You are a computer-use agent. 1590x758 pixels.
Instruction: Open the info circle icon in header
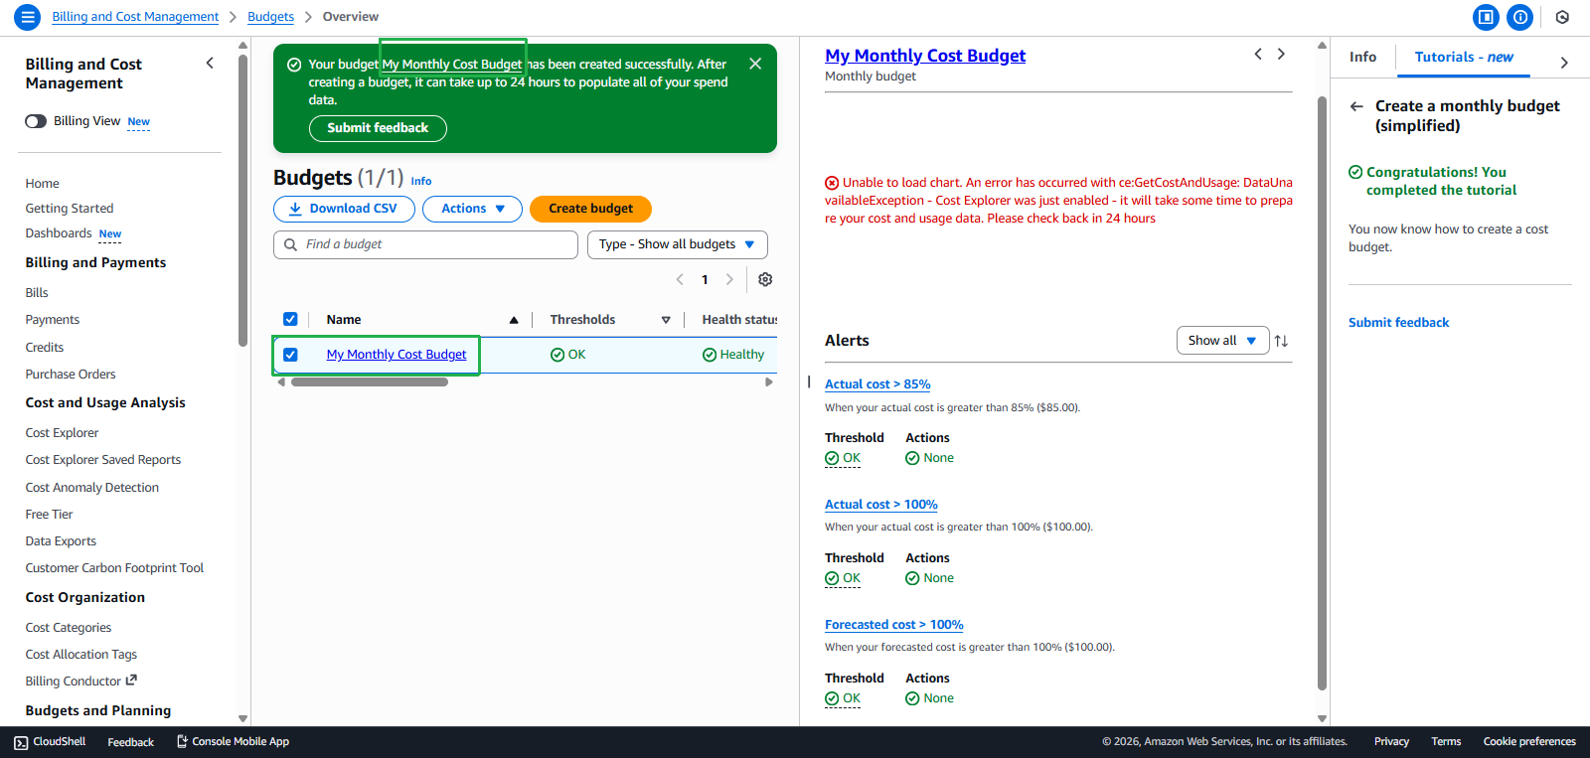click(1519, 17)
